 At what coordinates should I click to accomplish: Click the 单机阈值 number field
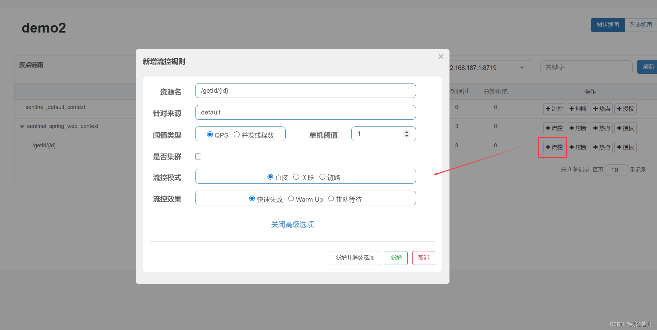tap(383, 134)
